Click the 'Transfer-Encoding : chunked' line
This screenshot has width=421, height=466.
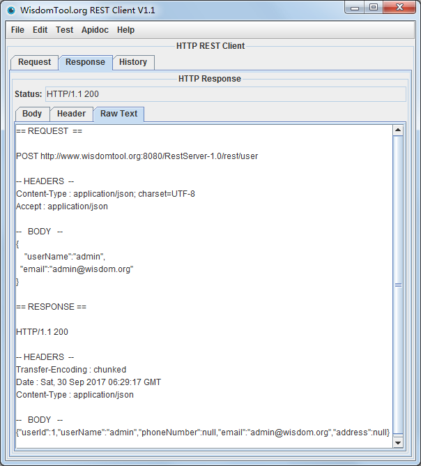coord(71,370)
